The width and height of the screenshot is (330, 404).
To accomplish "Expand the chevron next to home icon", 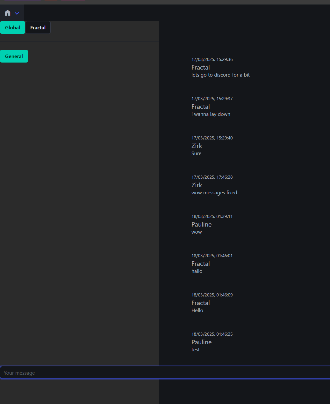I will (17, 13).
